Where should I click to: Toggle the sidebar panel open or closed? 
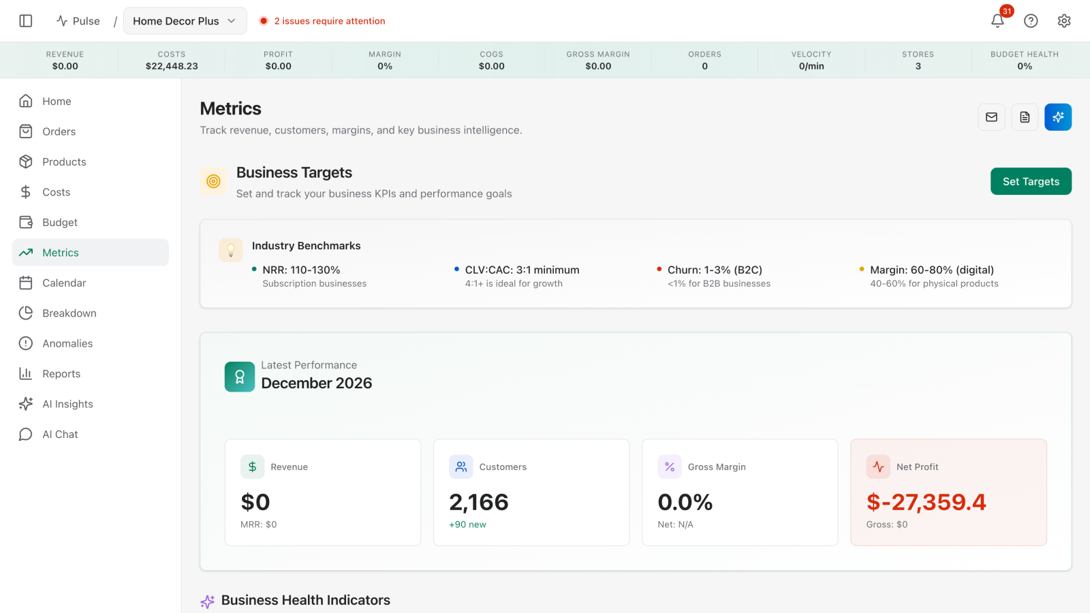(x=25, y=20)
